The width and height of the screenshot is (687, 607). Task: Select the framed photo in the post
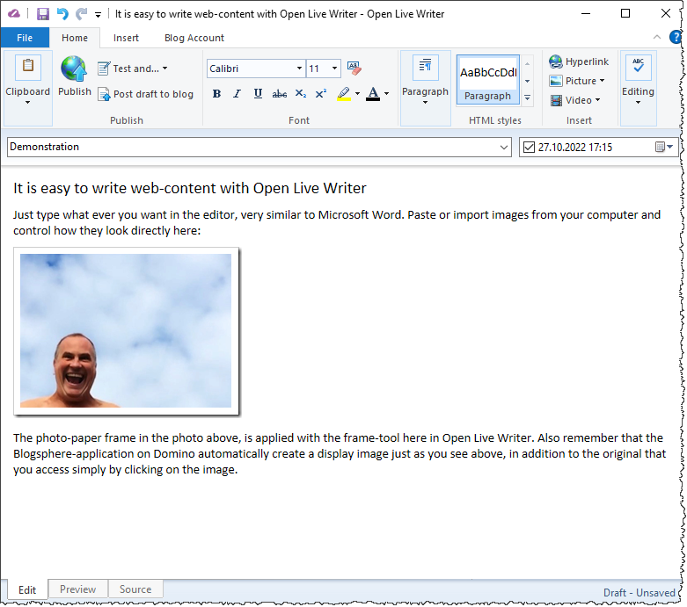(x=126, y=331)
